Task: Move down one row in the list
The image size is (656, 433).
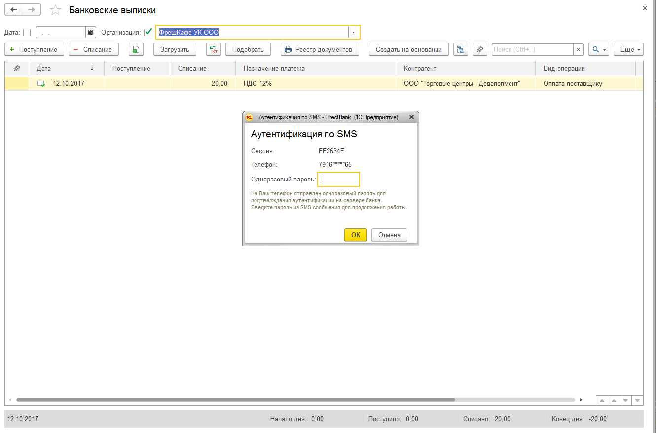Action: tap(625, 400)
